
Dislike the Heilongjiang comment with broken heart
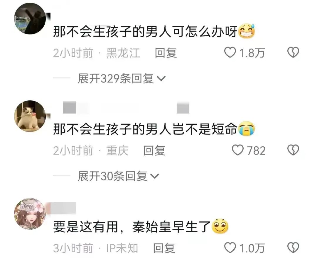tap(293, 53)
